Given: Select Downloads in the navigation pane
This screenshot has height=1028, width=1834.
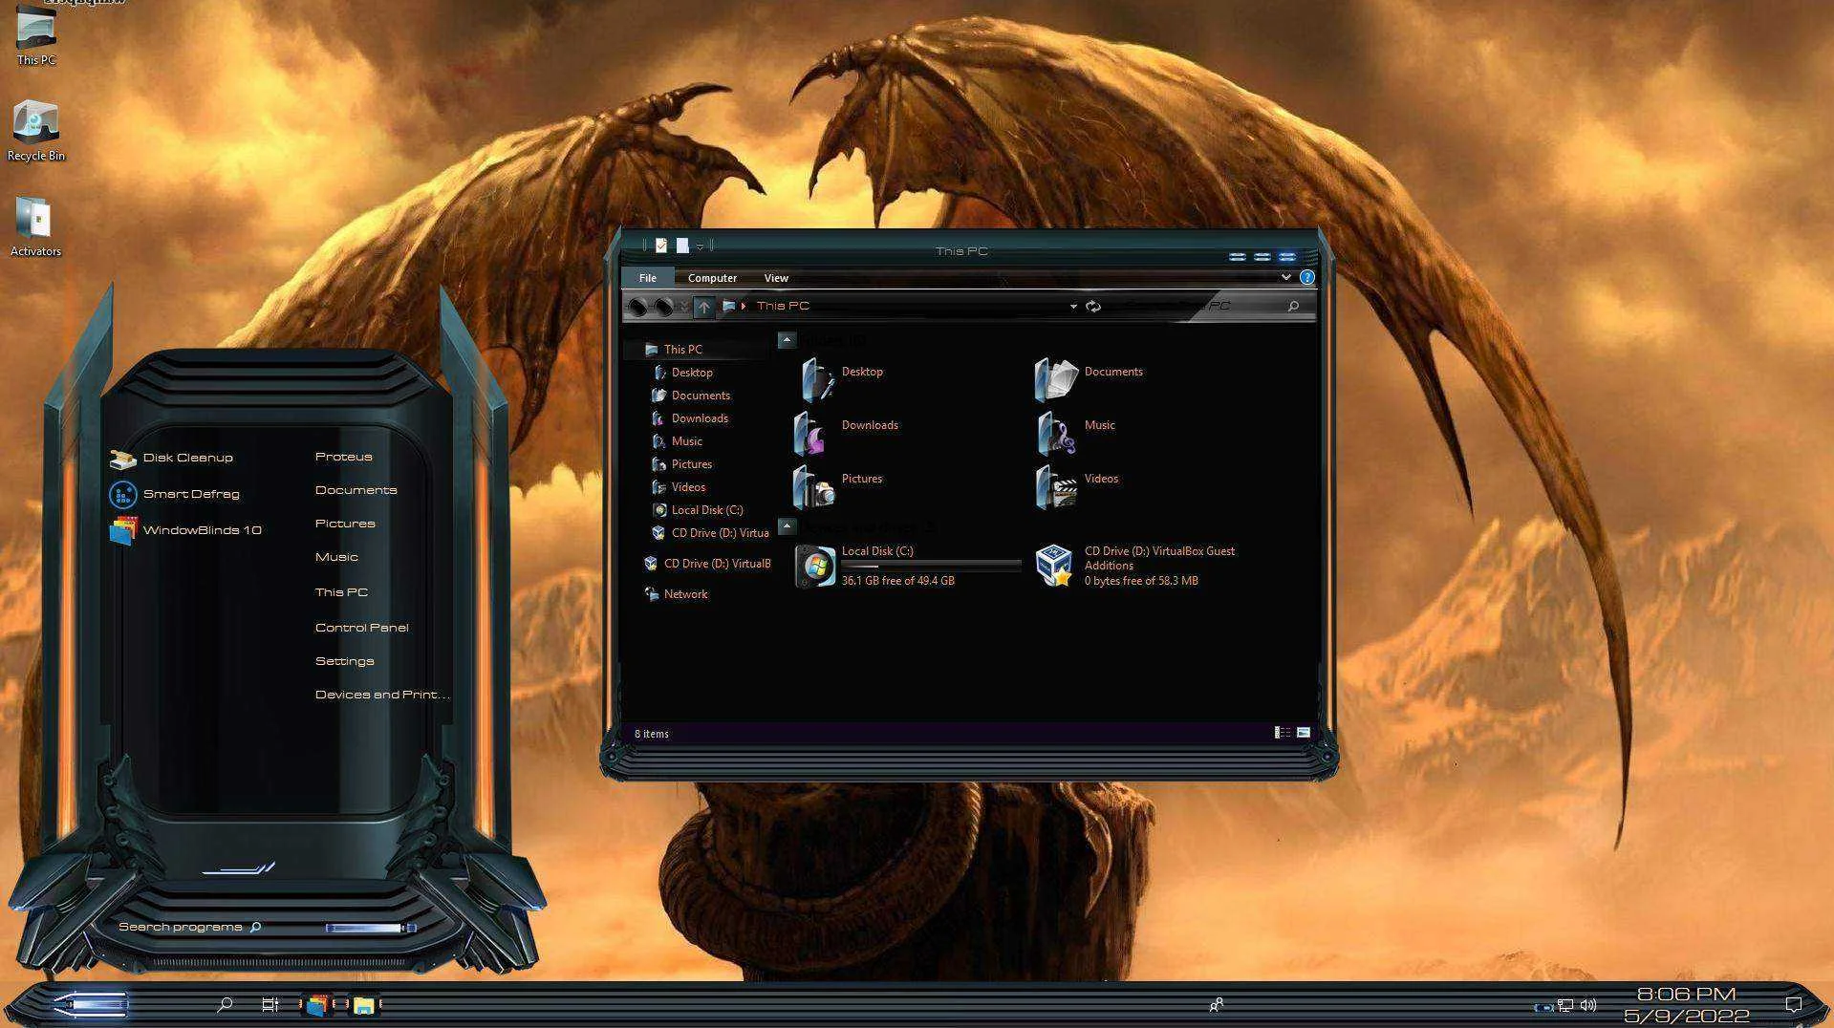Looking at the screenshot, I should click(x=700, y=418).
